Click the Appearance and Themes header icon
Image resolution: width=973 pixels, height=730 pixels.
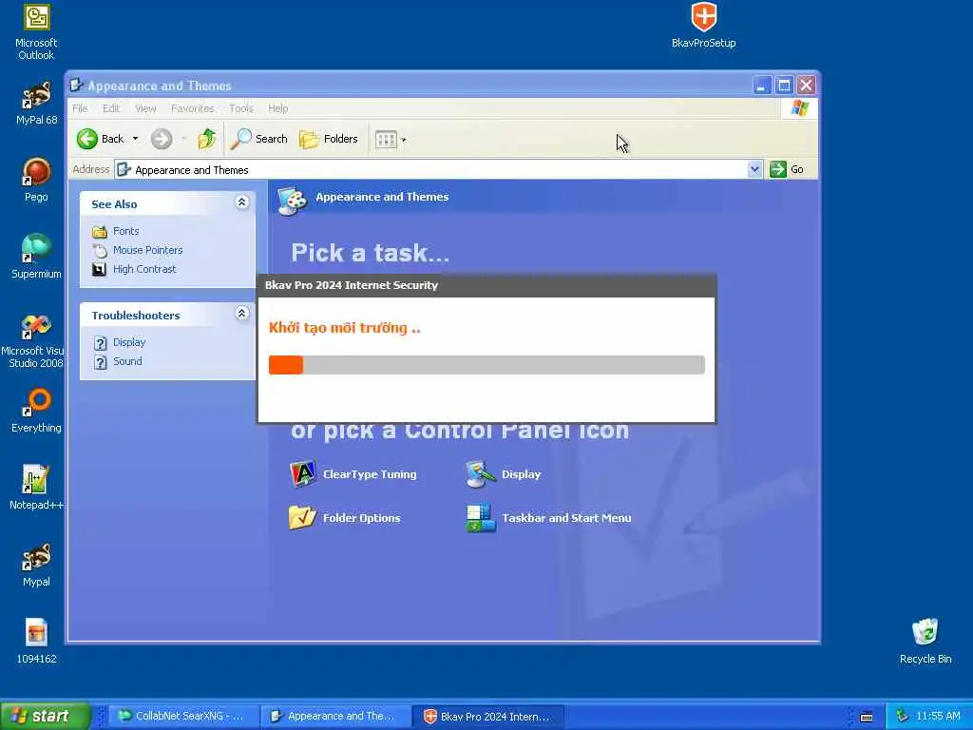(x=292, y=200)
